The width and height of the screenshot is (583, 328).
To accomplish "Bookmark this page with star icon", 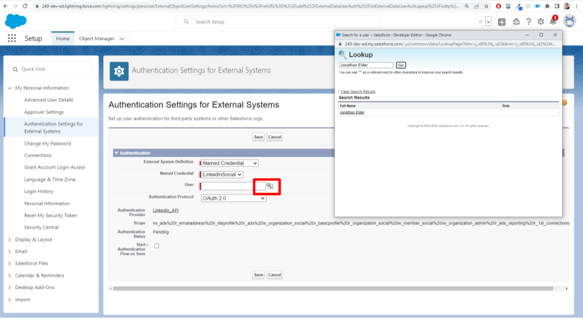I will 486,6.
